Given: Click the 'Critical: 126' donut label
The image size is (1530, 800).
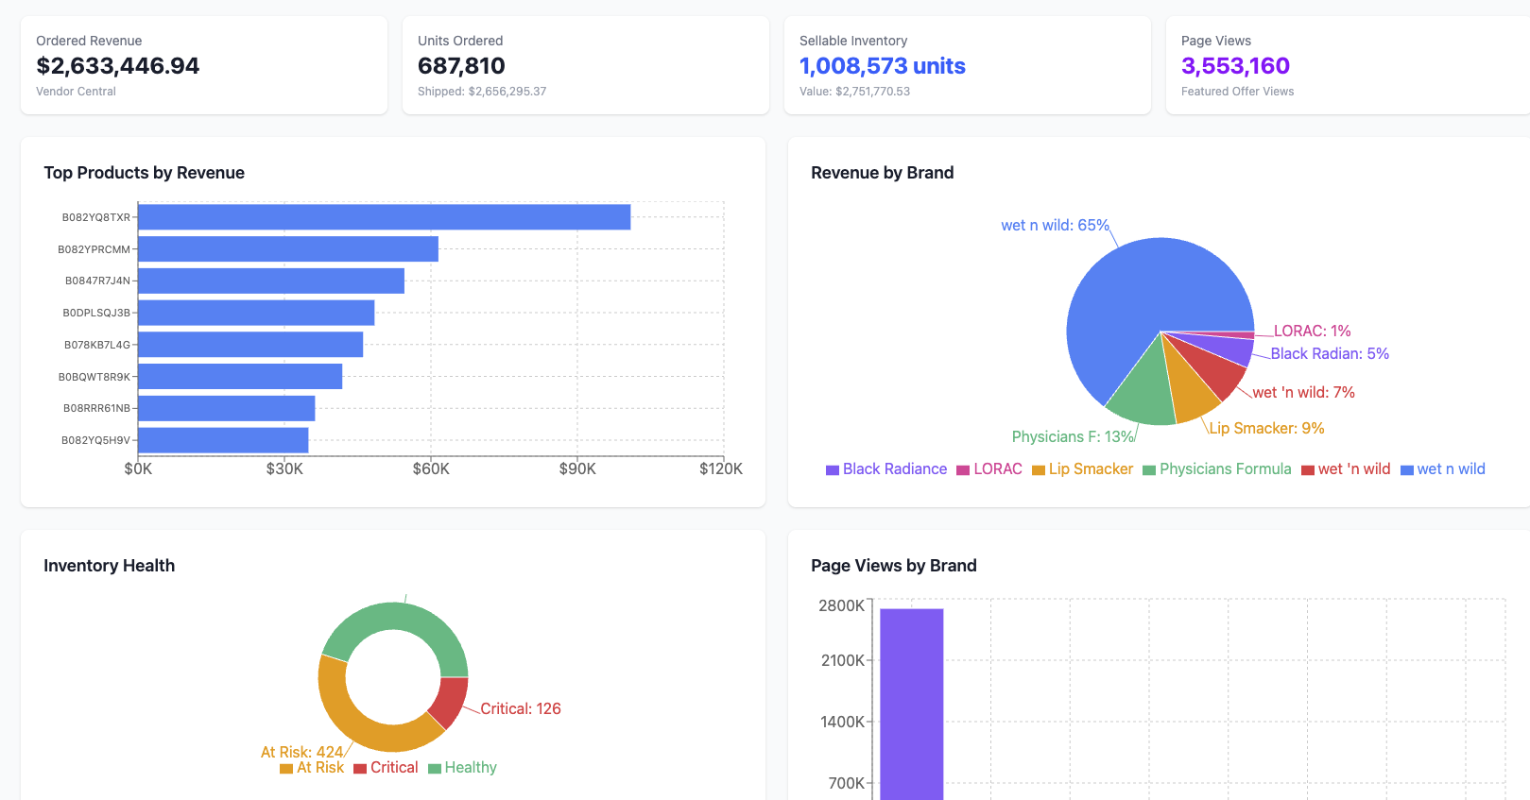Looking at the screenshot, I should coord(521,709).
